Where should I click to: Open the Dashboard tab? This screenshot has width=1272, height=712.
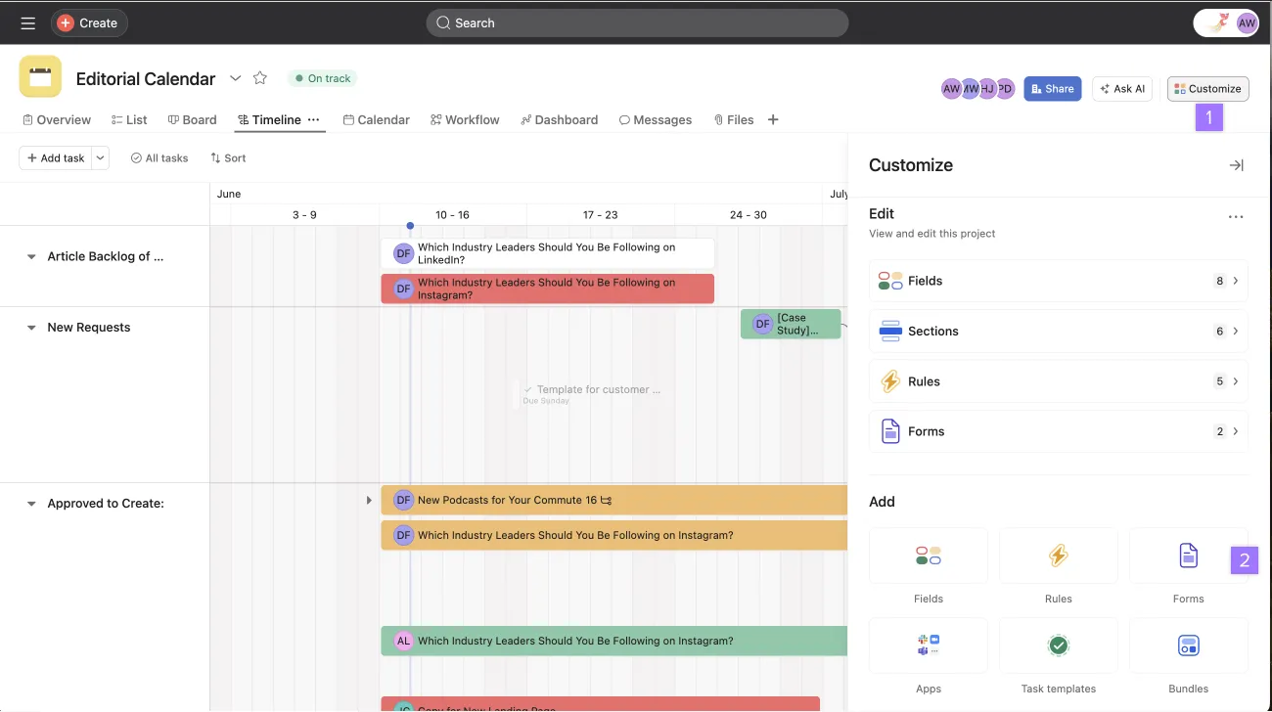(560, 119)
